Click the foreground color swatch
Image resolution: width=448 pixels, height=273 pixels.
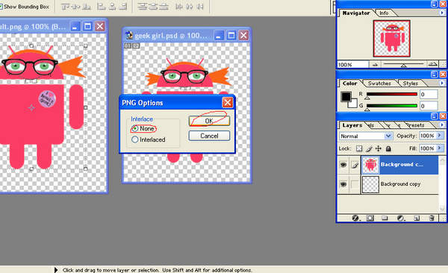[x=346, y=96]
